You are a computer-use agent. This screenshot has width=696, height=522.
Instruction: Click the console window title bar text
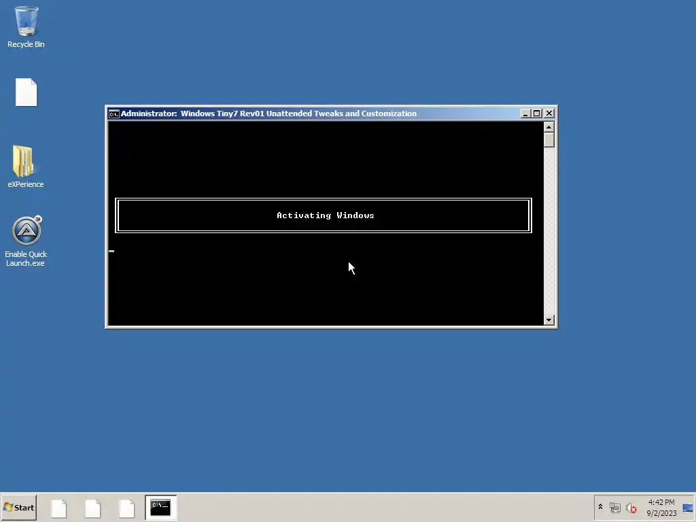pyautogui.click(x=268, y=114)
